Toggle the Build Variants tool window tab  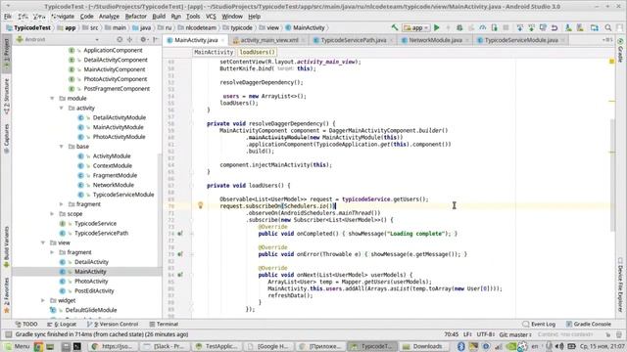click(x=6, y=247)
